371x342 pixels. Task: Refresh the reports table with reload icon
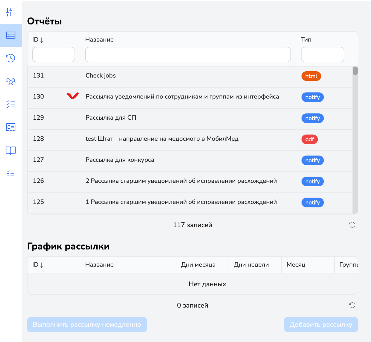pos(352,225)
